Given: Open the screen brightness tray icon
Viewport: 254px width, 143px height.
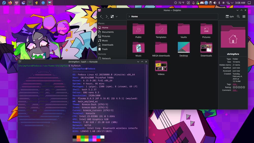Looking at the screenshot, I should [x=223, y=3].
